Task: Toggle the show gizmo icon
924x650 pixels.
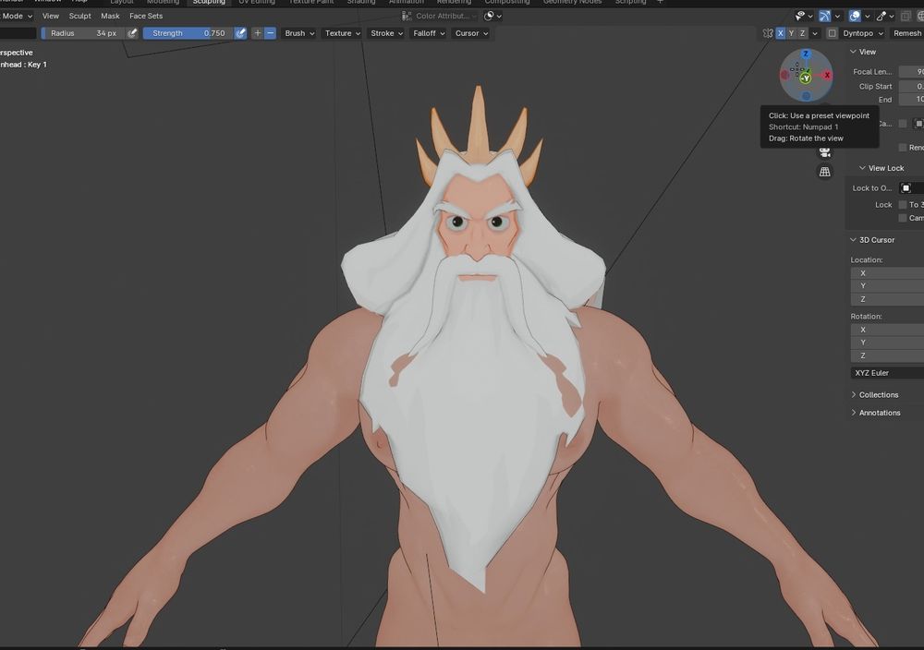Action: coord(823,16)
